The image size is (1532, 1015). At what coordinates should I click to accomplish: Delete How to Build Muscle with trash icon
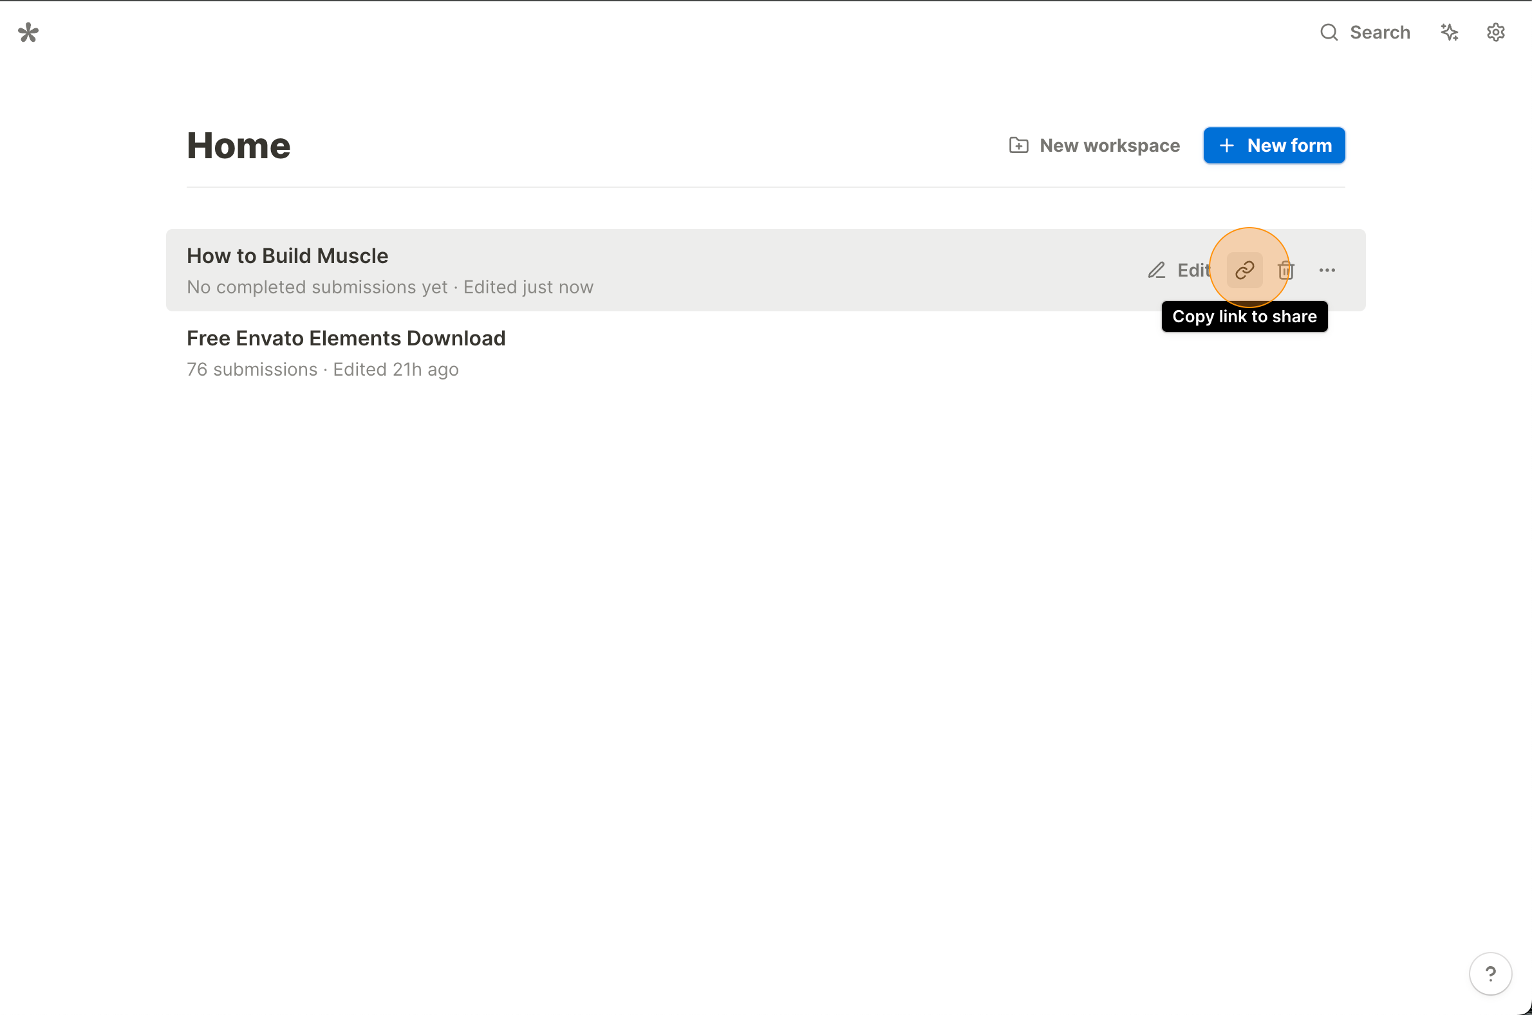tap(1286, 270)
